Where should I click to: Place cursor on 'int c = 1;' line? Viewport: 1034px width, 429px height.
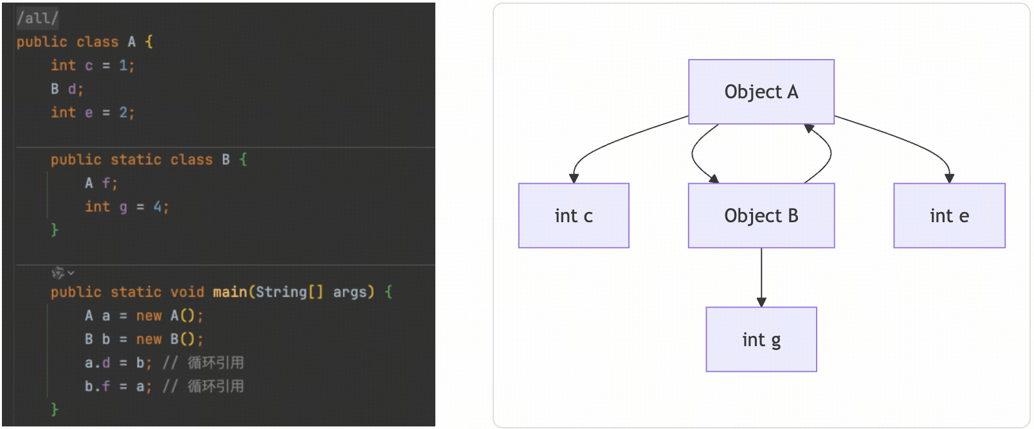[93, 66]
